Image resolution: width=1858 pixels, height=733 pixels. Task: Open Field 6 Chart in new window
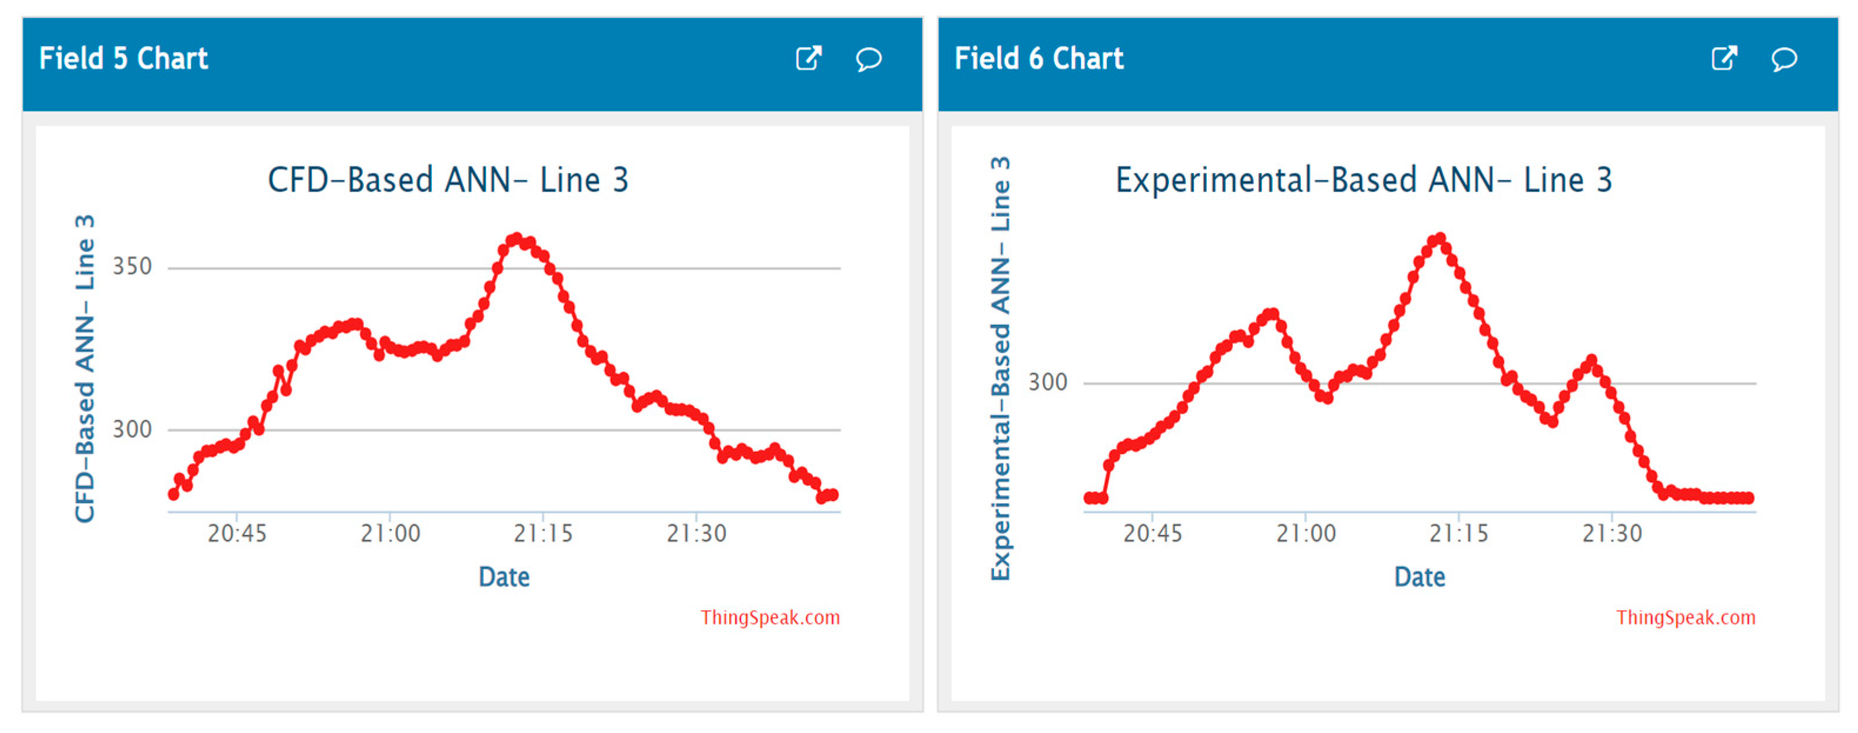(1723, 58)
